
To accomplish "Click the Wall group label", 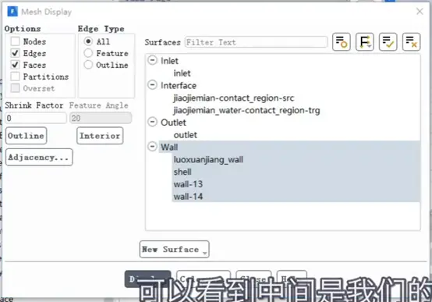I will (x=169, y=147).
